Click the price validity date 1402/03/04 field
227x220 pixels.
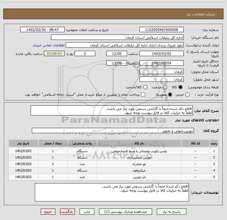coord(162,63)
